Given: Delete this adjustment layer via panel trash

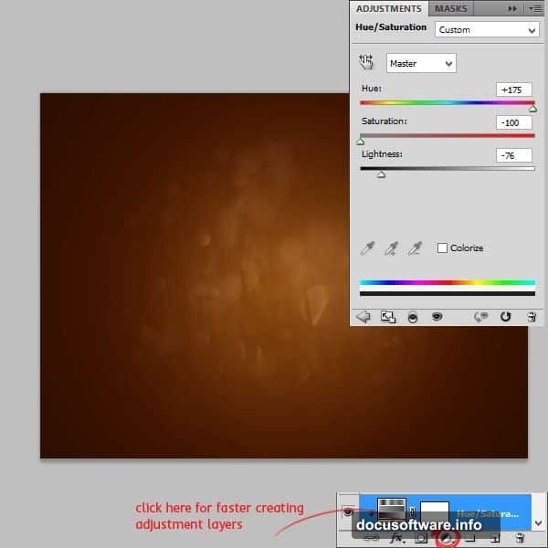Looking at the screenshot, I should [x=531, y=317].
